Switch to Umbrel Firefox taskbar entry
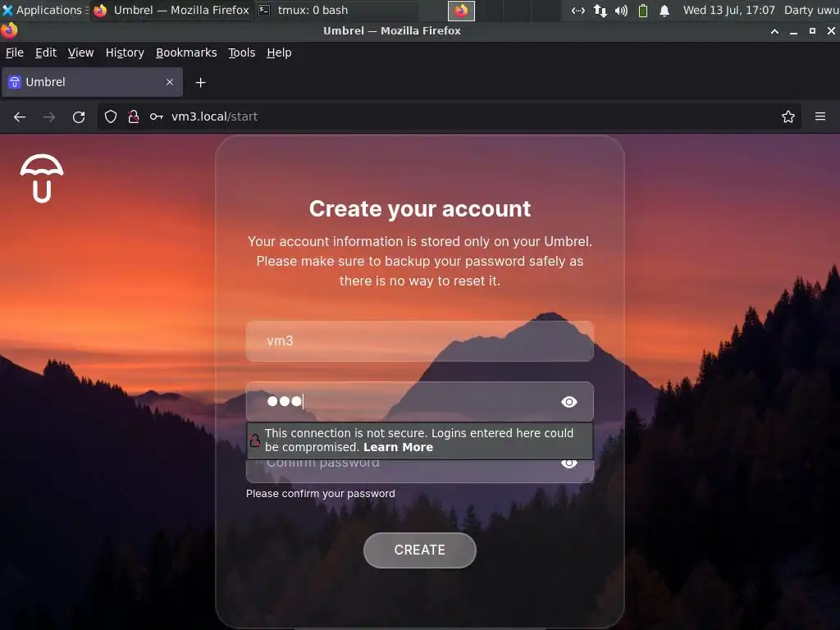 click(171, 10)
